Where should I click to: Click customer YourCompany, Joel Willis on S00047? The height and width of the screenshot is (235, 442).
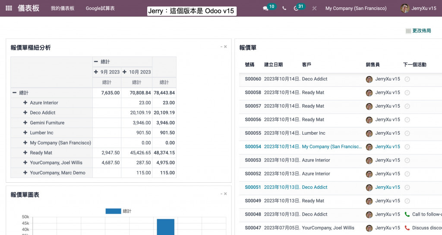(328, 228)
